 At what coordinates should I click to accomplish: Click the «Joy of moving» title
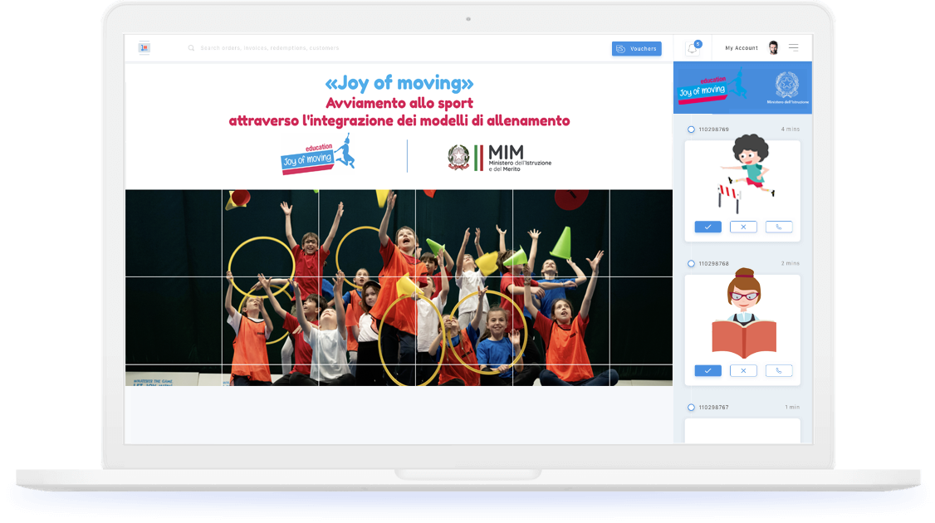point(399,83)
